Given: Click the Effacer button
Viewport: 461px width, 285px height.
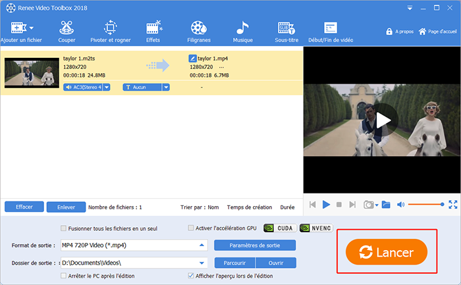Looking at the screenshot, I should tap(24, 207).
